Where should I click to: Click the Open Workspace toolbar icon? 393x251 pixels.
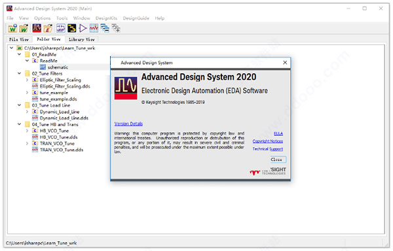point(24,28)
